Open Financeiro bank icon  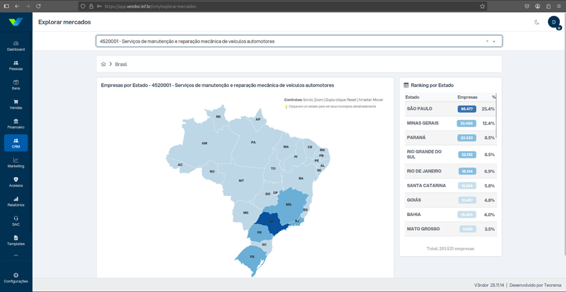coord(16,121)
